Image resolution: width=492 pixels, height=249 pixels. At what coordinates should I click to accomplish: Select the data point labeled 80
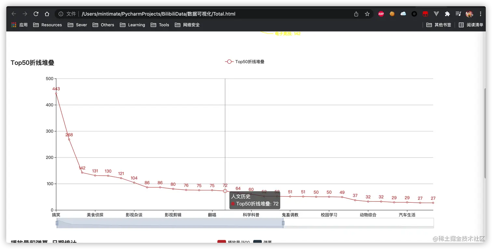173,189
